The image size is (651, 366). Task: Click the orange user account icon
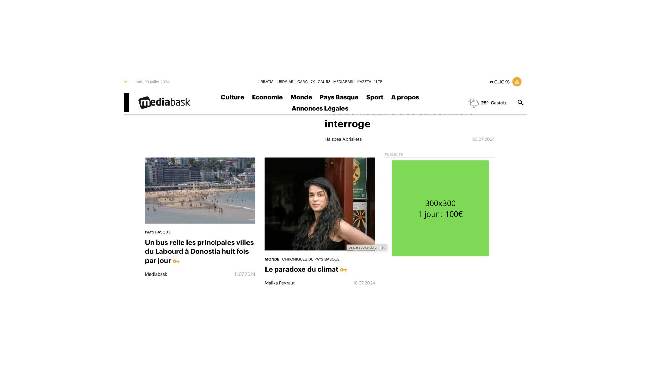tap(517, 82)
